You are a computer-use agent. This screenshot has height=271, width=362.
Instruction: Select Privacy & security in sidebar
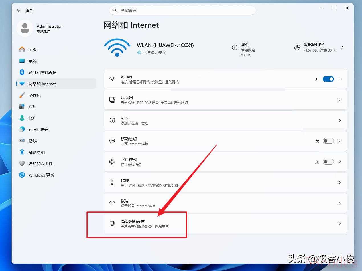[x=40, y=164]
